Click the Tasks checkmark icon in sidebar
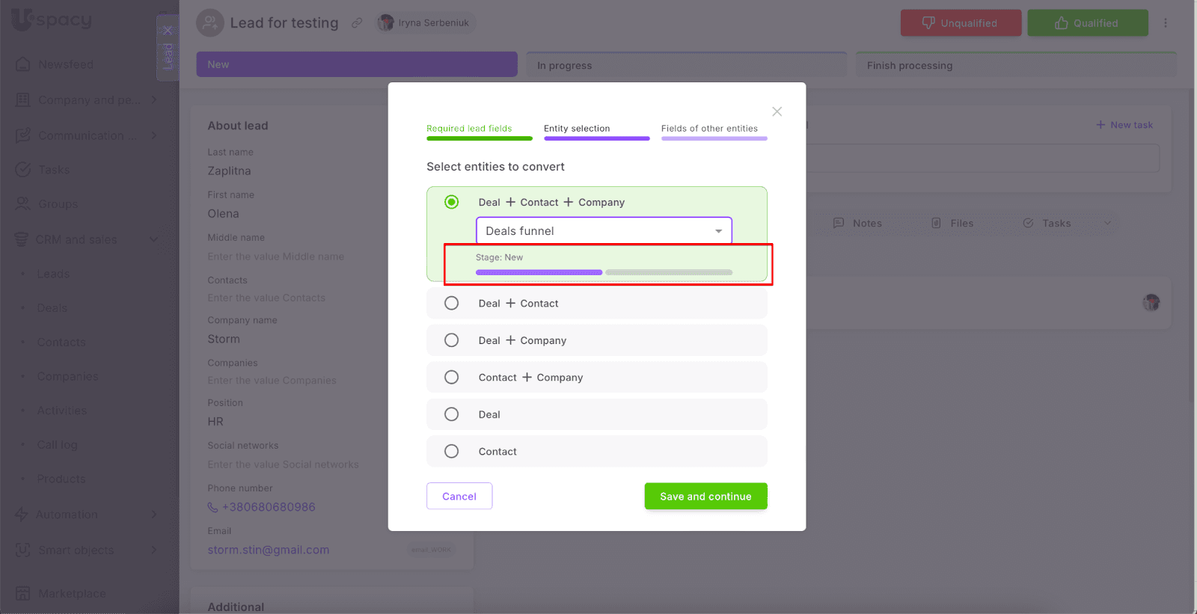The image size is (1197, 614). point(23,170)
